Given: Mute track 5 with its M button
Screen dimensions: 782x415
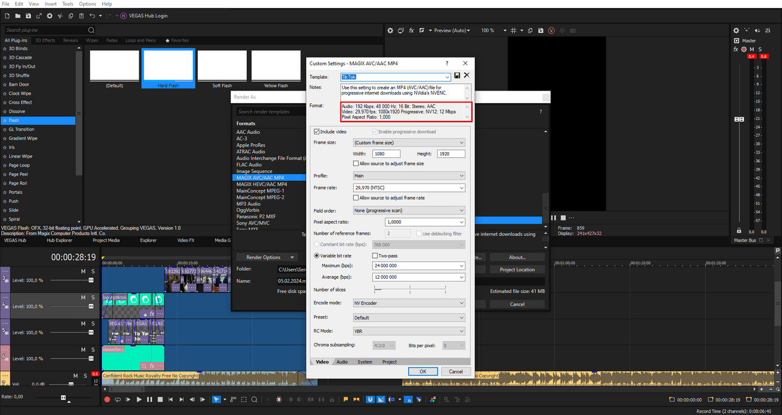Looking at the screenshot, I should pyautogui.click(x=83, y=323).
